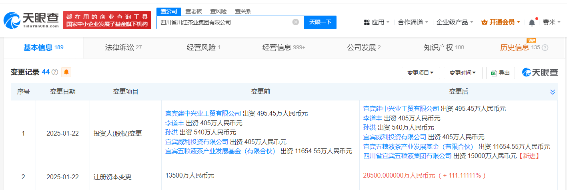Open 宜宾五粮液茶产业发展基金 link in 变更后 column
Screen dimensions: 567x190
[x=418, y=146]
